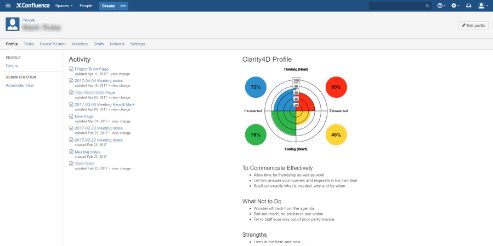Click the What Not to Do heading
Image resolution: width=493 pixels, height=246 pixels.
(x=262, y=201)
